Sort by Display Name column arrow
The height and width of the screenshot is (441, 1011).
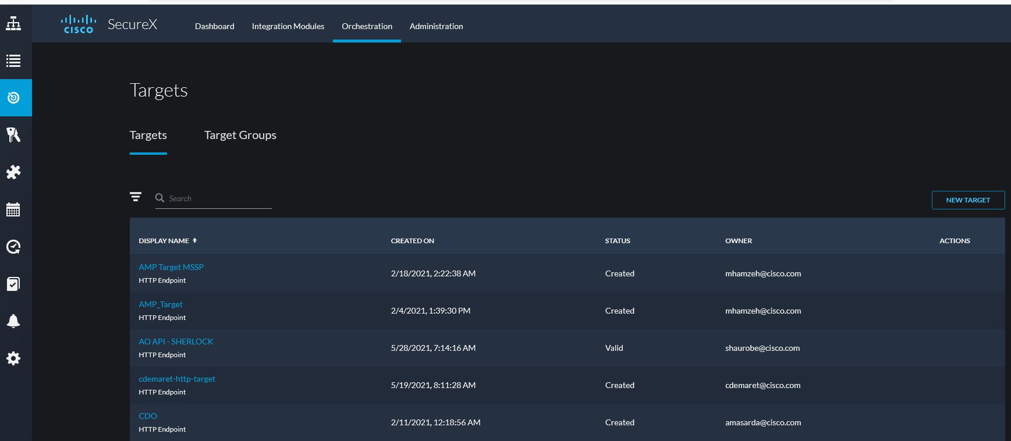(195, 240)
